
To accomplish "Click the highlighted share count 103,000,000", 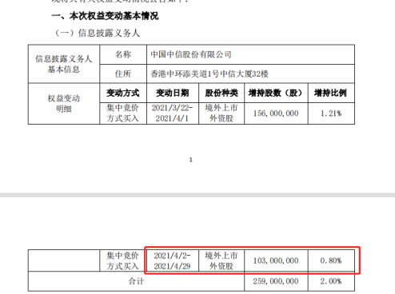I will (x=276, y=260).
